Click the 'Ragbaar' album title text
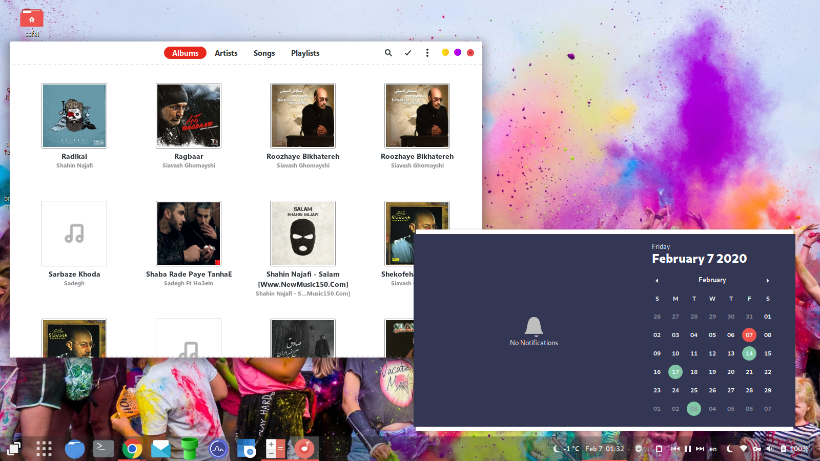The width and height of the screenshot is (820, 461). point(189,156)
